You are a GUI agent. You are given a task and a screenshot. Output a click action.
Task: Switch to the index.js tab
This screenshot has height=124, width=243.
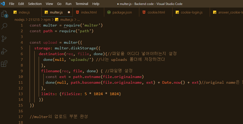coord(26,12)
